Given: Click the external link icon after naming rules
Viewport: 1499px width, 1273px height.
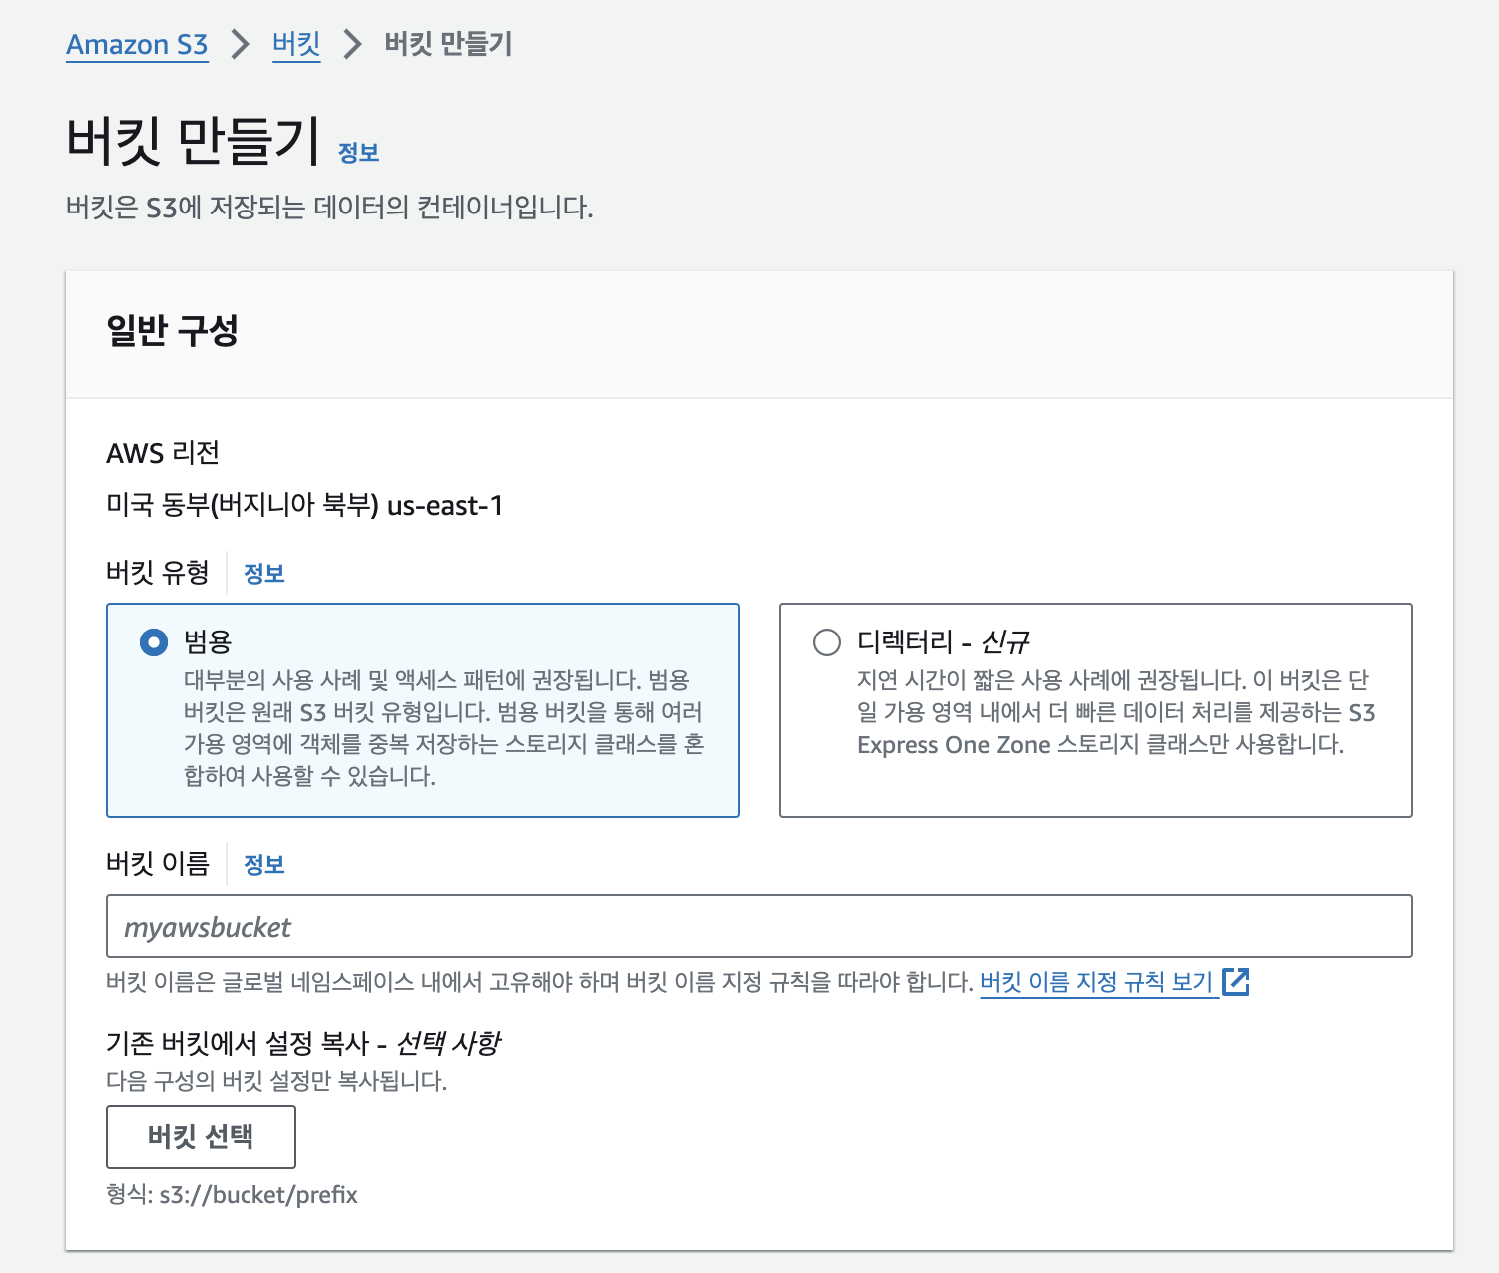Looking at the screenshot, I should 1236,982.
